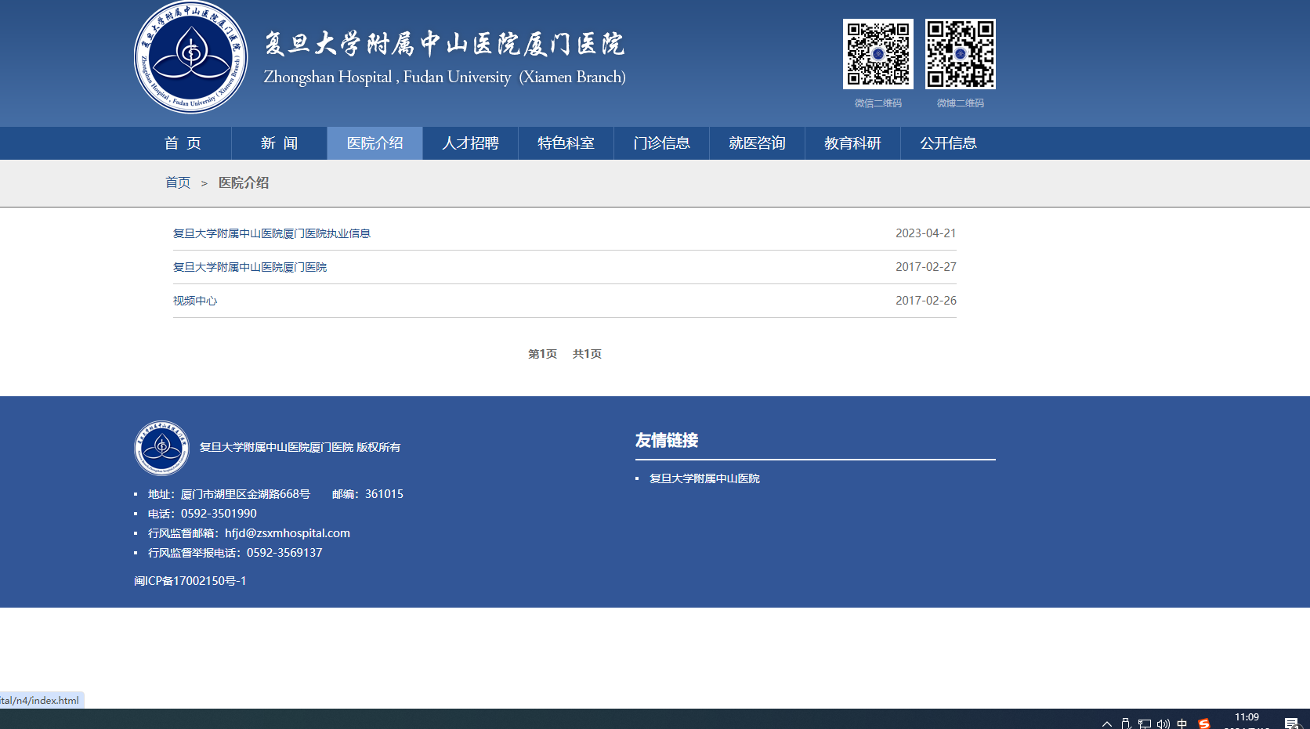The height and width of the screenshot is (729, 1310).
Task: Click the network tray icon
Action: 1145,724
